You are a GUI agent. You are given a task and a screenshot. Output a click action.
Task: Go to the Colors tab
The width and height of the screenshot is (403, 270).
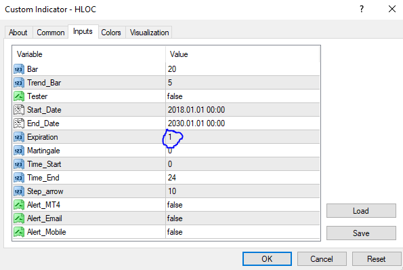(x=111, y=33)
